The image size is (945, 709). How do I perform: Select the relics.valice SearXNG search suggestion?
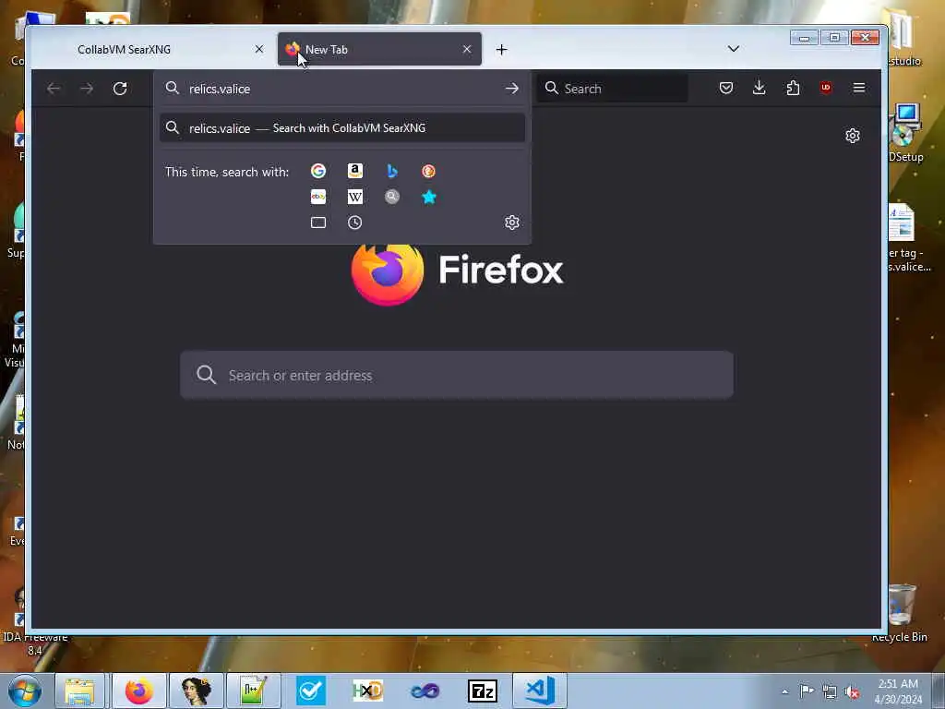pos(342,127)
